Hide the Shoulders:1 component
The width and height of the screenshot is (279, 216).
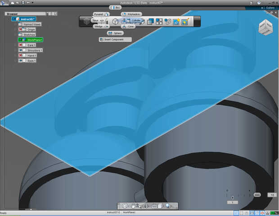pyautogui.click(x=20, y=50)
